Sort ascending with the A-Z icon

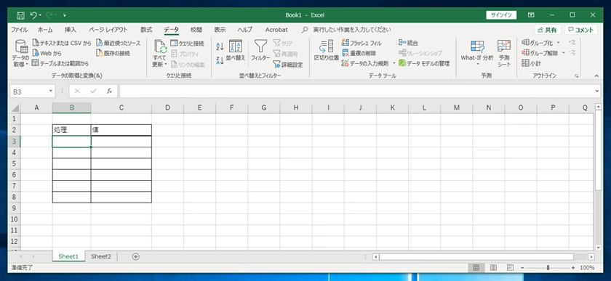[220, 46]
